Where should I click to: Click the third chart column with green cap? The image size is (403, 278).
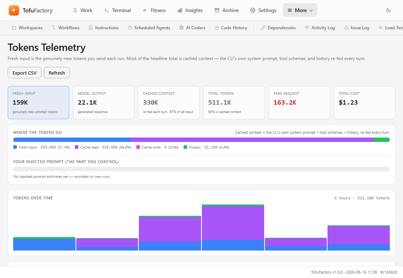[170, 233]
